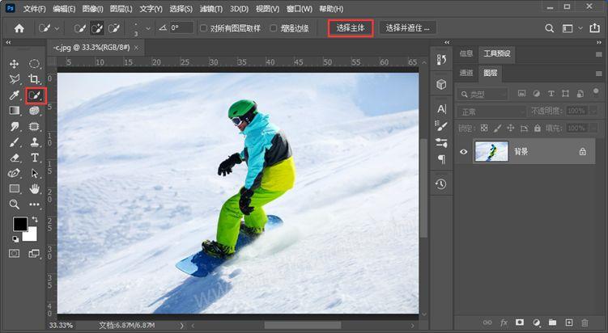
Task: Open the Paragraph panel icon
Action: [441, 159]
